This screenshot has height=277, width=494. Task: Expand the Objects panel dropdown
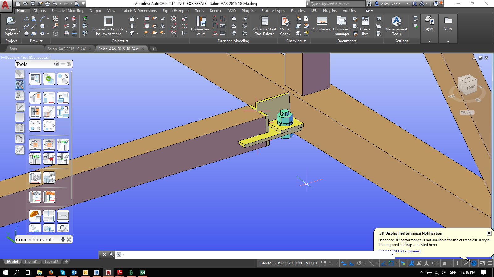tap(127, 41)
